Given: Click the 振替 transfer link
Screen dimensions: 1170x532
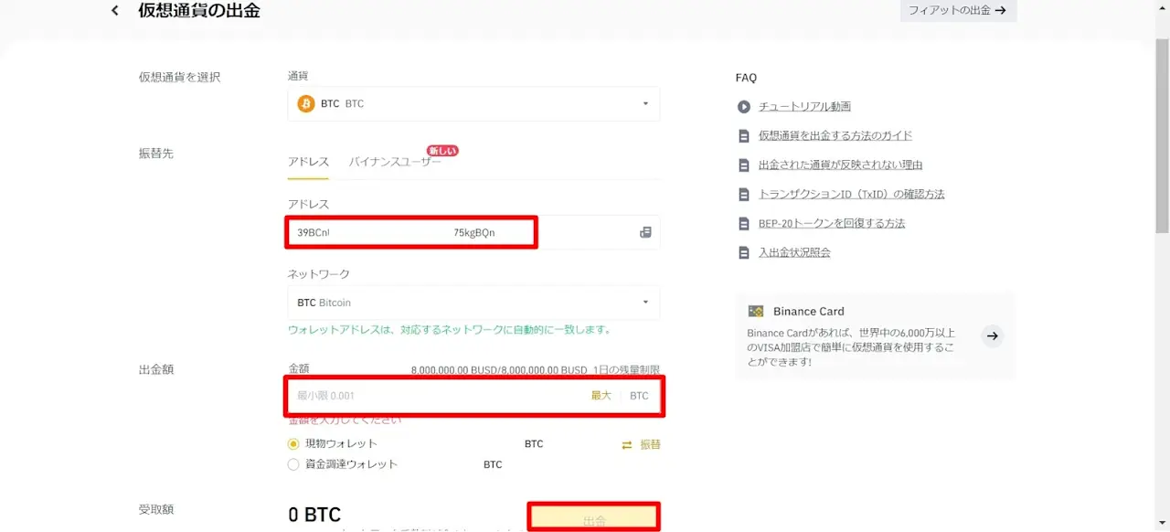Looking at the screenshot, I should (x=650, y=444).
